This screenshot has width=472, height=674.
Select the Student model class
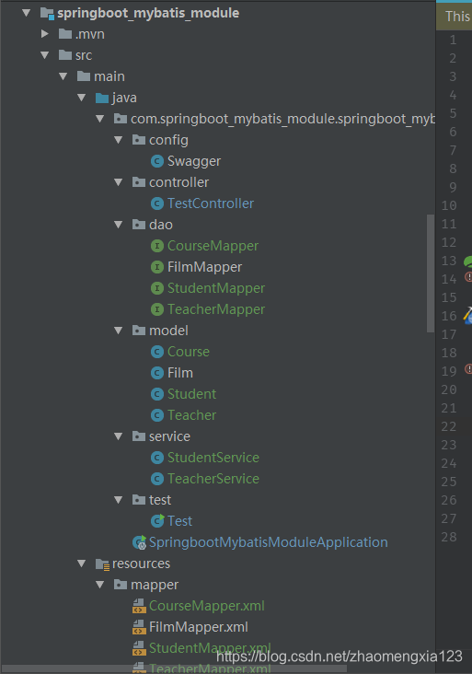(x=192, y=394)
